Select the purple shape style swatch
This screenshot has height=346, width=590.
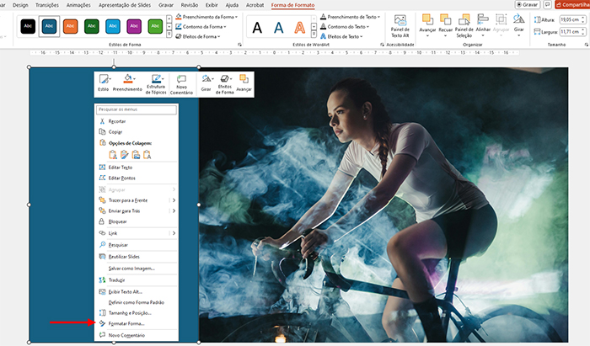[x=134, y=26]
